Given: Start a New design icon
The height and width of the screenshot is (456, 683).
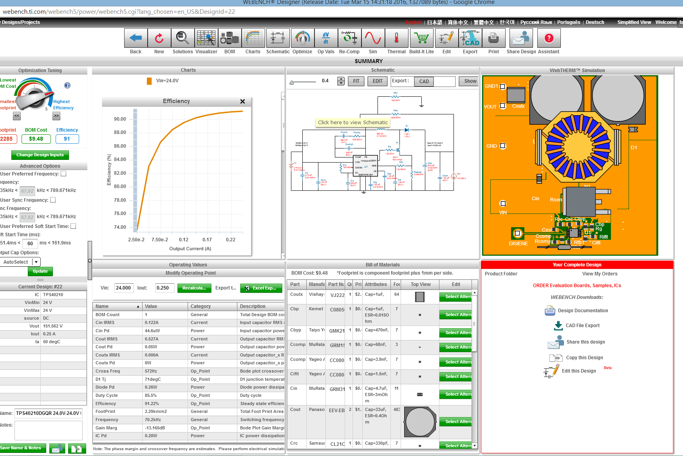Looking at the screenshot, I should pos(159,38).
